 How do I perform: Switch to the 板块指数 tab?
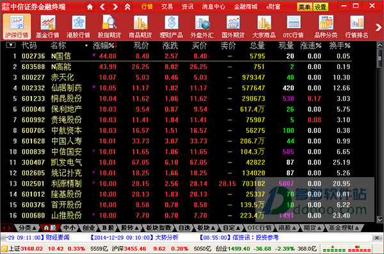159,228
